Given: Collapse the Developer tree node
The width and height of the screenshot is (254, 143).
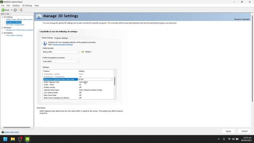Looking at the screenshot, I should coord(2,28).
